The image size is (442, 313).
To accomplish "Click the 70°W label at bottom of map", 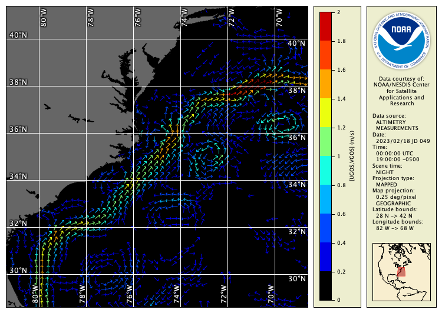I will coord(271,292).
